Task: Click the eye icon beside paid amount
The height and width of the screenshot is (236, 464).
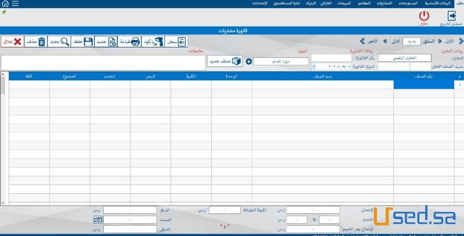Action: click(x=98, y=220)
